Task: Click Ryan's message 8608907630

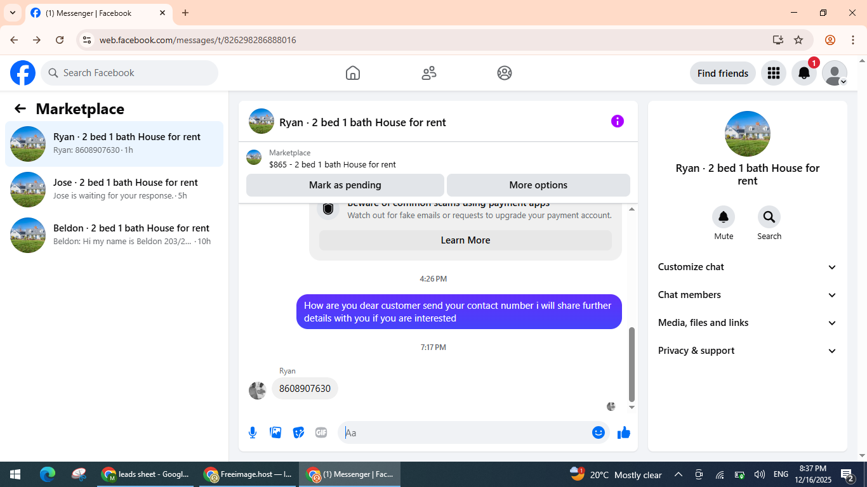Action: [305, 389]
